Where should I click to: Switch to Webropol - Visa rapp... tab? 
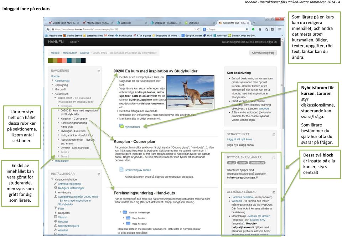point(166,23)
